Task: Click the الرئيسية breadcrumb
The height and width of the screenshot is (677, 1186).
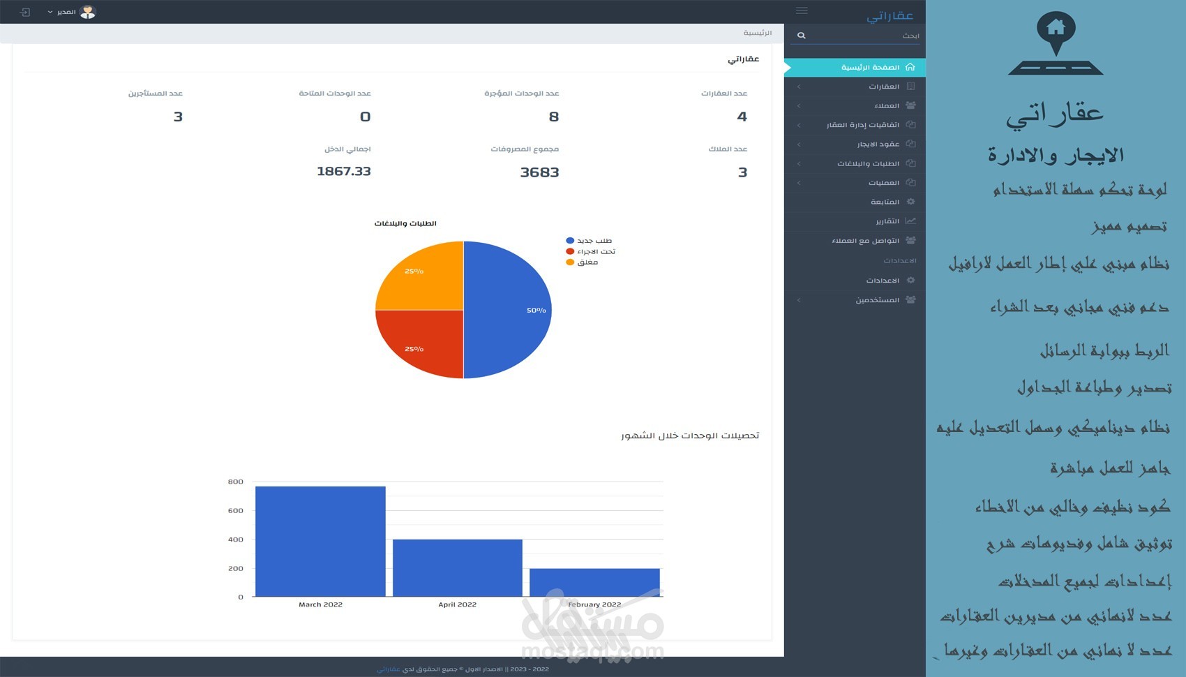Action: coord(757,33)
